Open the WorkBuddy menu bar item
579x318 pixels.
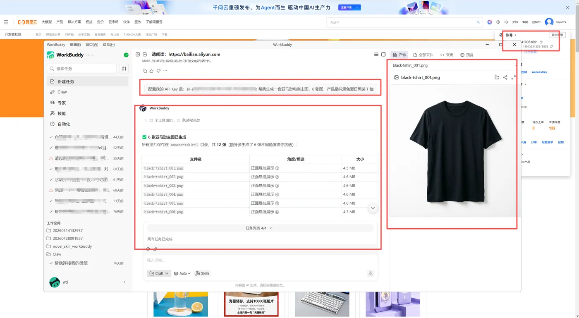pyautogui.click(x=56, y=45)
